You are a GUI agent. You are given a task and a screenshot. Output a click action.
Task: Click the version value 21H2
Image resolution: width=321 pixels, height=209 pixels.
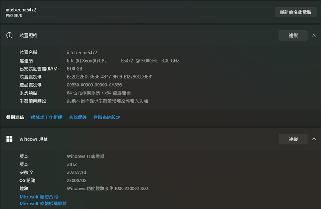72,164
